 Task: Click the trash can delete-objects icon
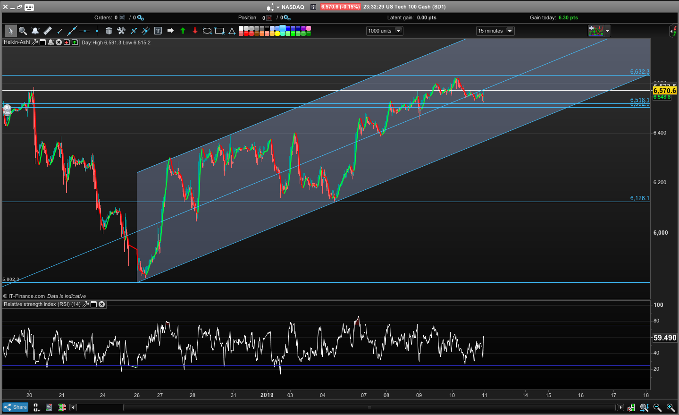(x=109, y=31)
